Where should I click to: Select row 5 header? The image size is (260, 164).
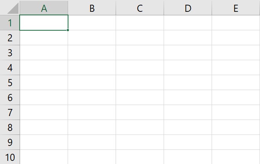(x=10, y=83)
